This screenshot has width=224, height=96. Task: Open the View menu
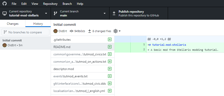35,4
